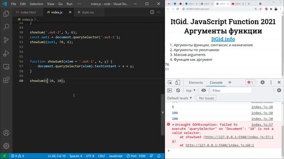
Task: Open Console settings gear
Action: [279, 90]
